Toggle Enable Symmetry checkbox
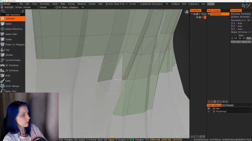This screenshot has width=252, height=141. pos(232,14)
